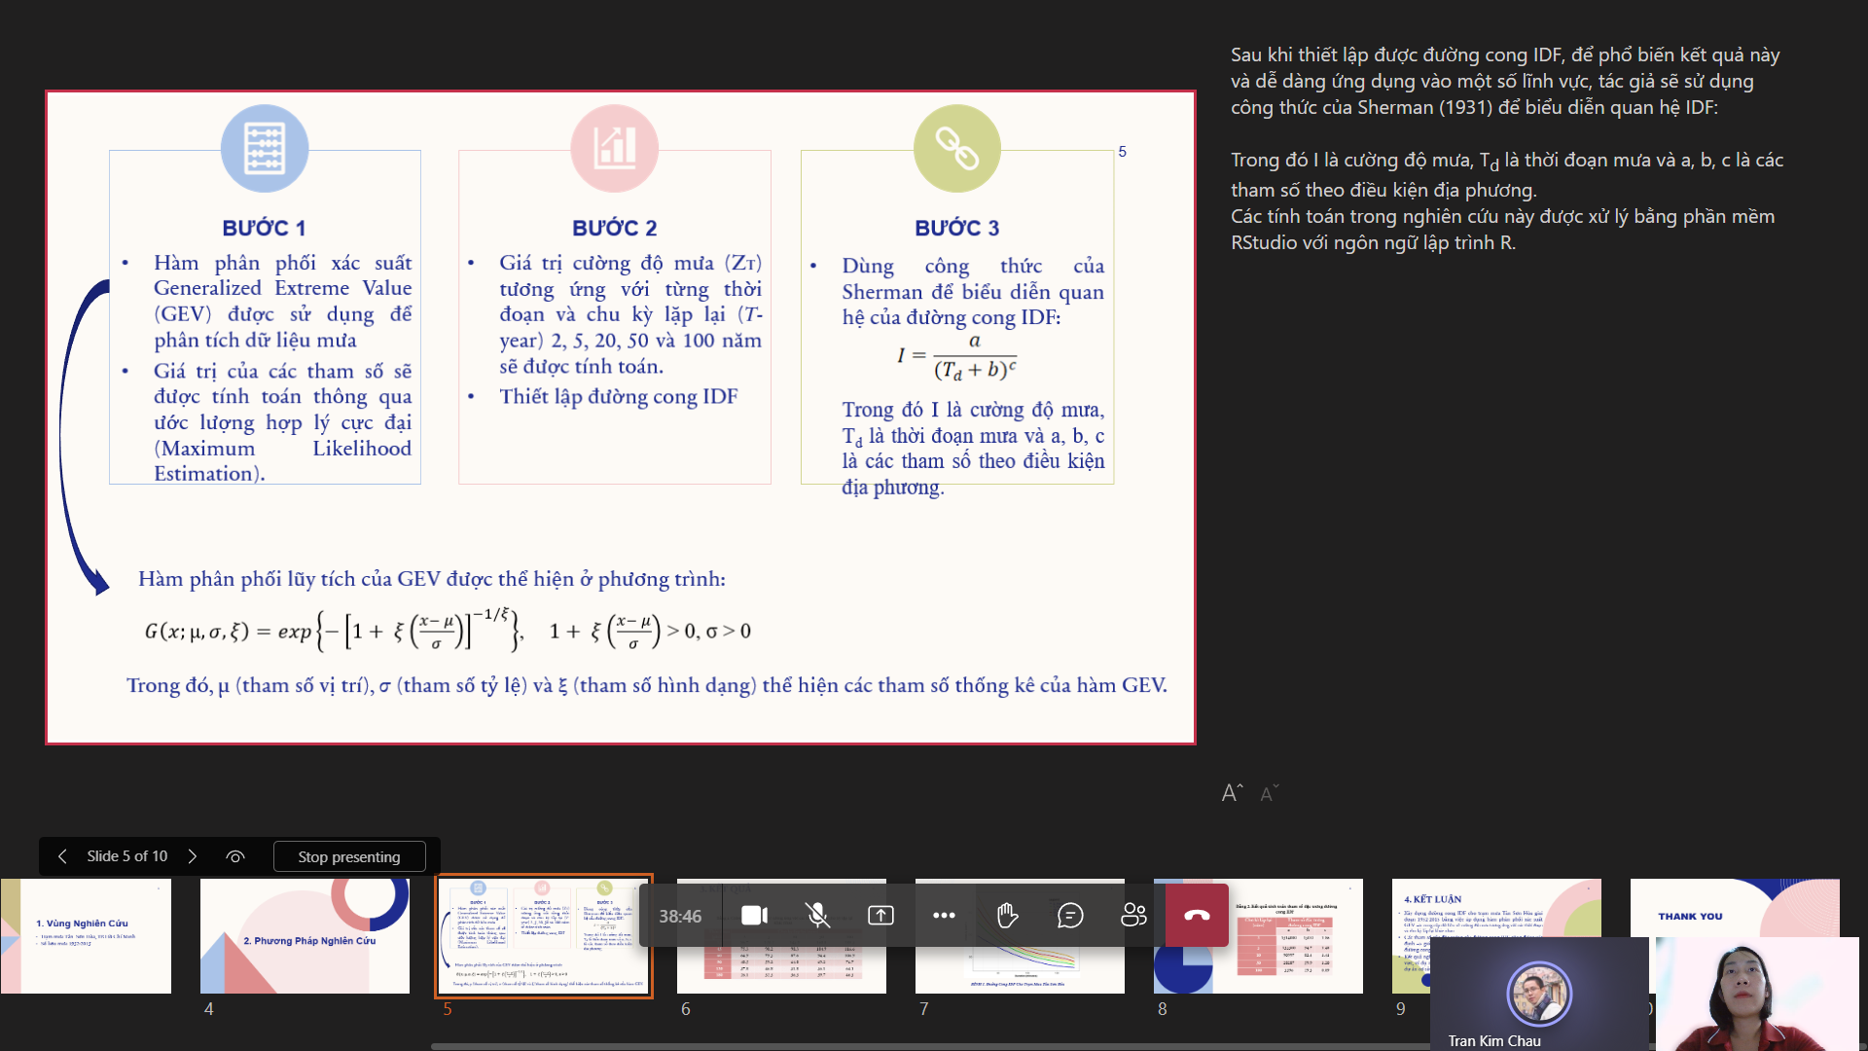Show the participants list
This screenshot has width=1868, height=1051.
coord(1133,916)
